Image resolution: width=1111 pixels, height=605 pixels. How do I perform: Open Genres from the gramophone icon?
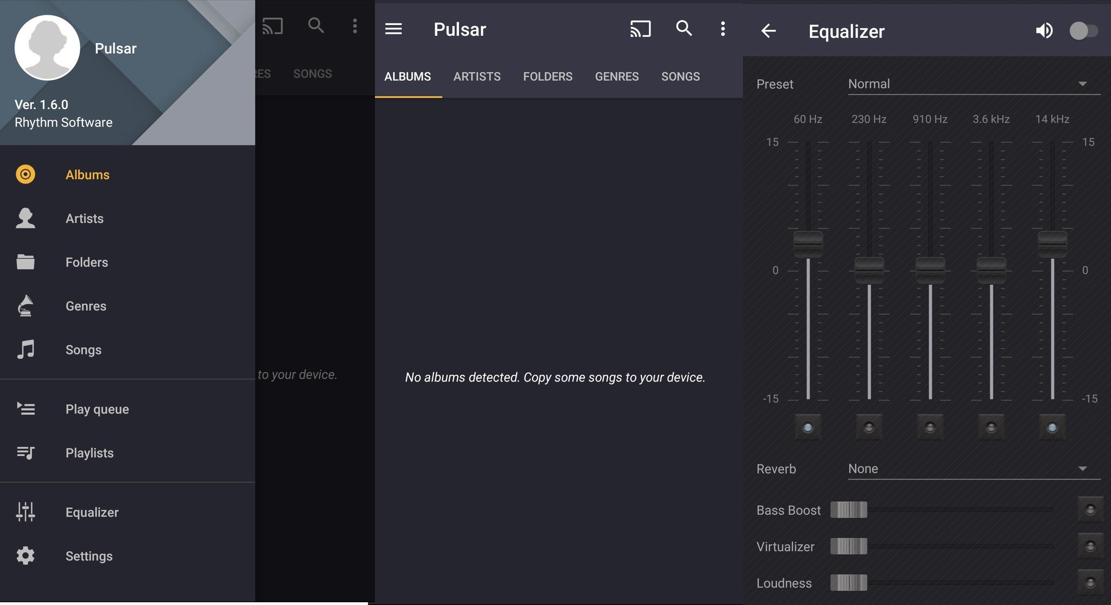tap(25, 306)
